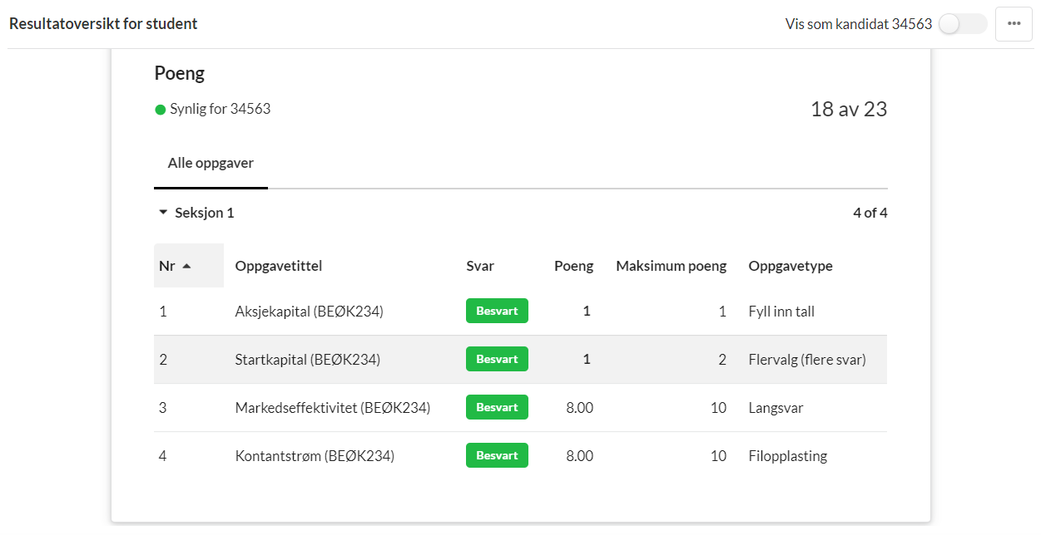
Task: Click Besvart badge for Markedseffektivitet
Action: pyautogui.click(x=497, y=407)
